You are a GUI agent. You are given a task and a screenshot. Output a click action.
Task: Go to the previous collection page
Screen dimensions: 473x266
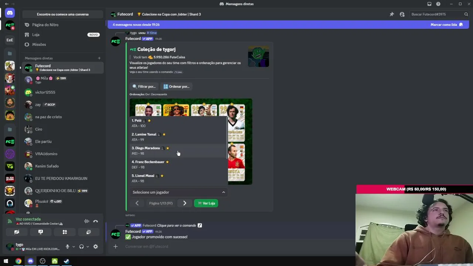137,203
